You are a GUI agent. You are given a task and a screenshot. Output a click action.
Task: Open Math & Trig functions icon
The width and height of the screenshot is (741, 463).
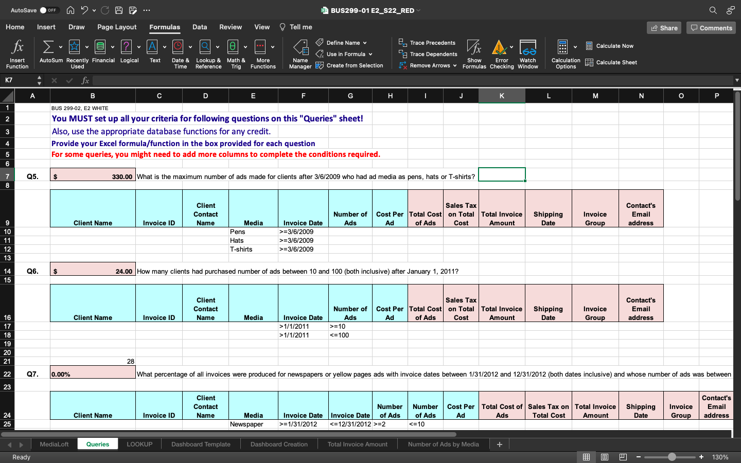pyautogui.click(x=233, y=47)
